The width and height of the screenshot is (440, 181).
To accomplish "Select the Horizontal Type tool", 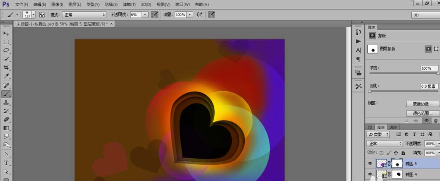I will [x=7, y=163].
